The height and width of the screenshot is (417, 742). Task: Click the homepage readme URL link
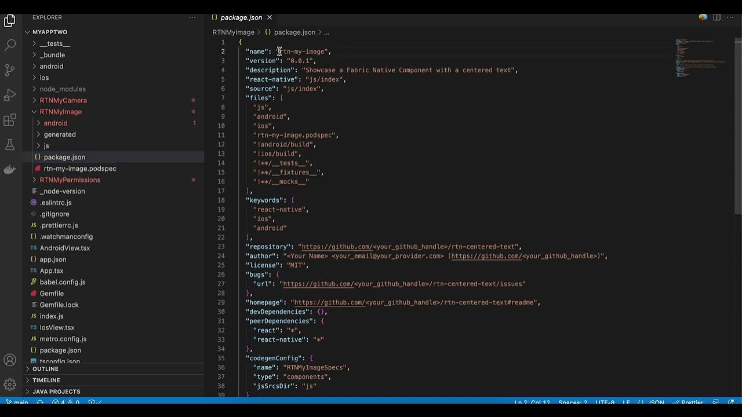pyautogui.click(x=415, y=302)
